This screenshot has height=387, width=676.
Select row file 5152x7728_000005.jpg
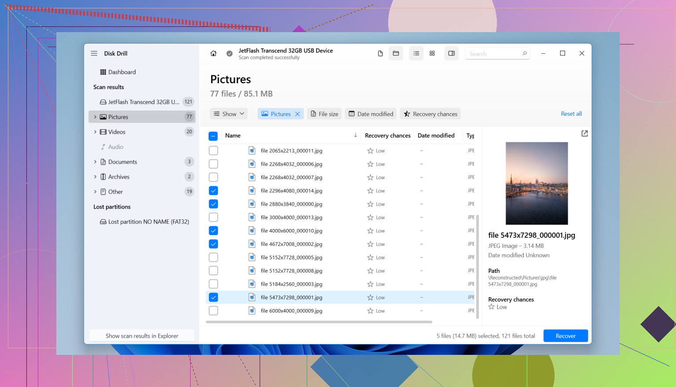click(340, 257)
